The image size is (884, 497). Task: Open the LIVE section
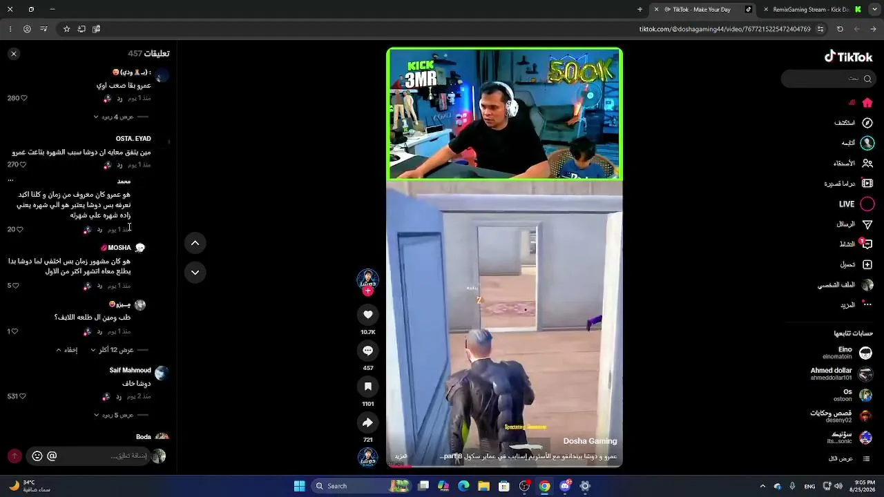856,204
